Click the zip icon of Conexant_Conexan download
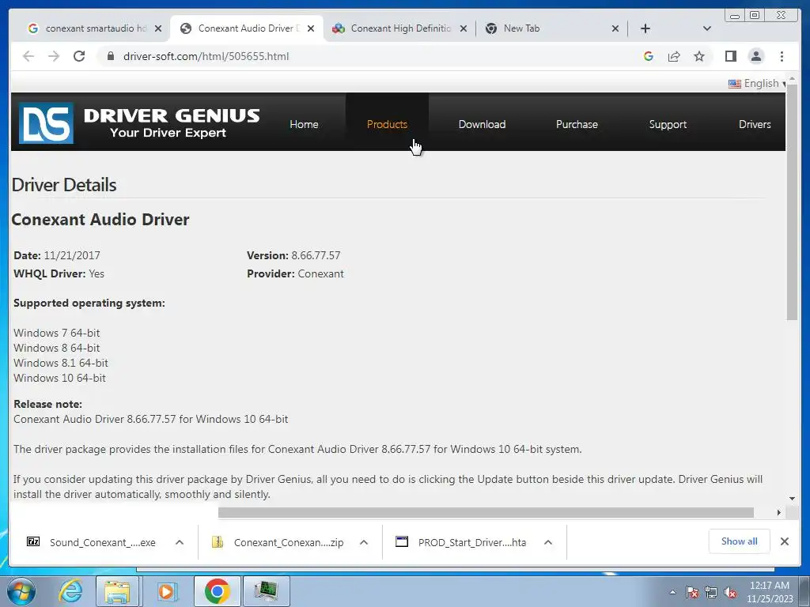The height and width of the screenshot is (607, 810). tap(218, 541)
